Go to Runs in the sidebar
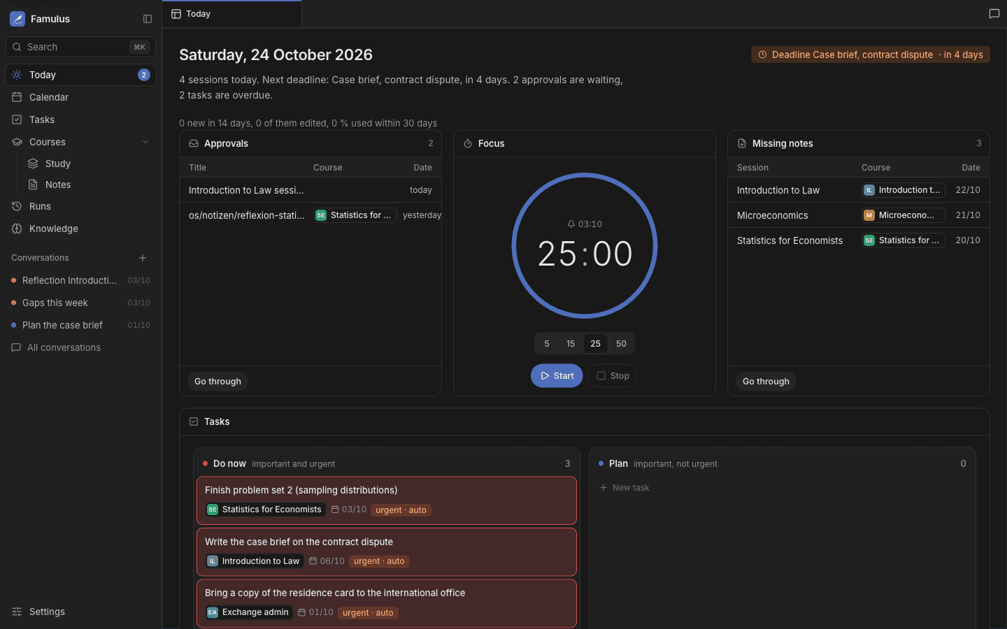 (80, 206)
